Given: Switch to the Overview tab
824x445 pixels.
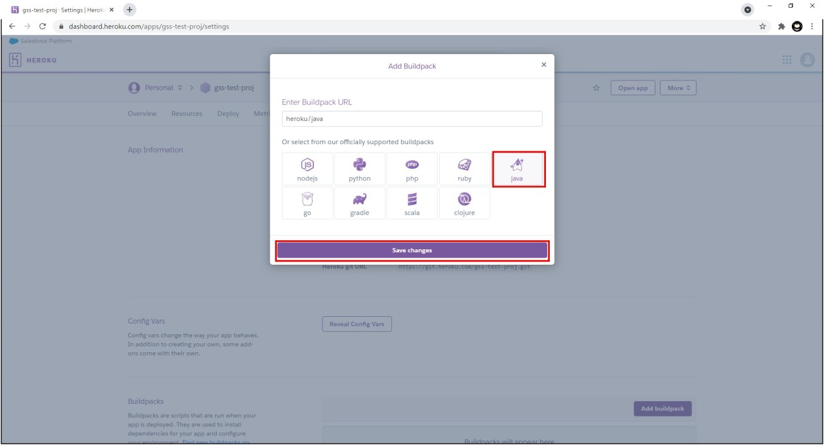Looking at the screenshot, I should coord(142,114).
